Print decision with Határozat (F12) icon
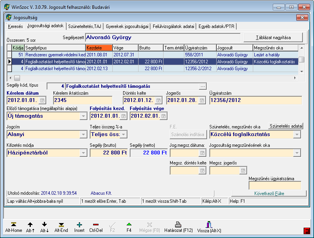Image resolution: width=314 pixels, height=238 pixels. pos(178,225)
